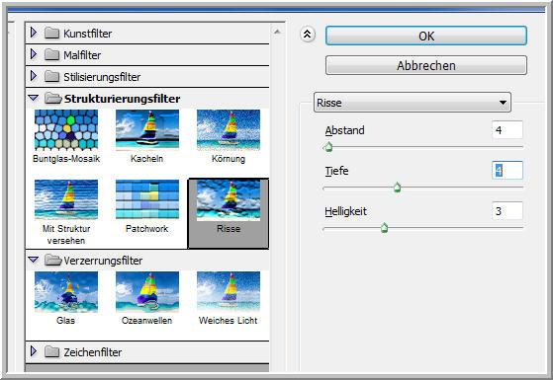The image size is (553, 380).
Task: Collapse the Strukturierungsfilter folder
Action: (x=34, y=98)
